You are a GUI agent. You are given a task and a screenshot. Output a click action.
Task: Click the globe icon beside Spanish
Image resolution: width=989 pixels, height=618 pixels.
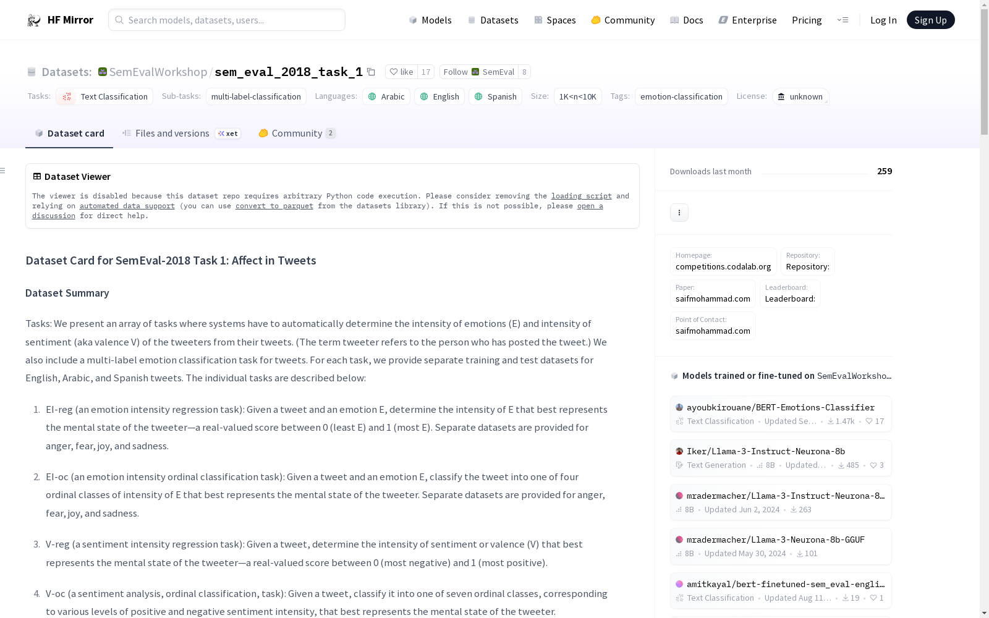[x=478, y=96]
